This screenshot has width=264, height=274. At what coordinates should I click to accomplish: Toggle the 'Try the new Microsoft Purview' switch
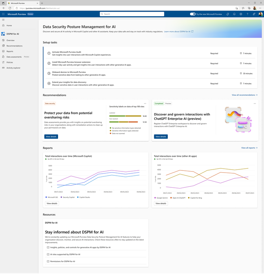point(193,14)
